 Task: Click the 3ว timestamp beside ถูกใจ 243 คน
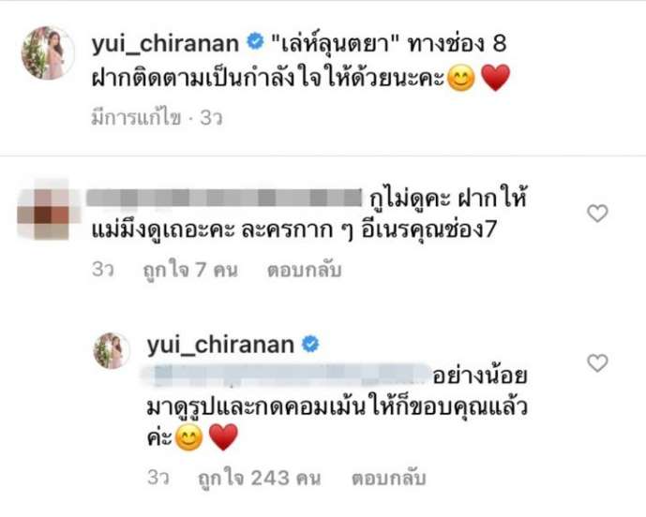click(x=158, y=478)
